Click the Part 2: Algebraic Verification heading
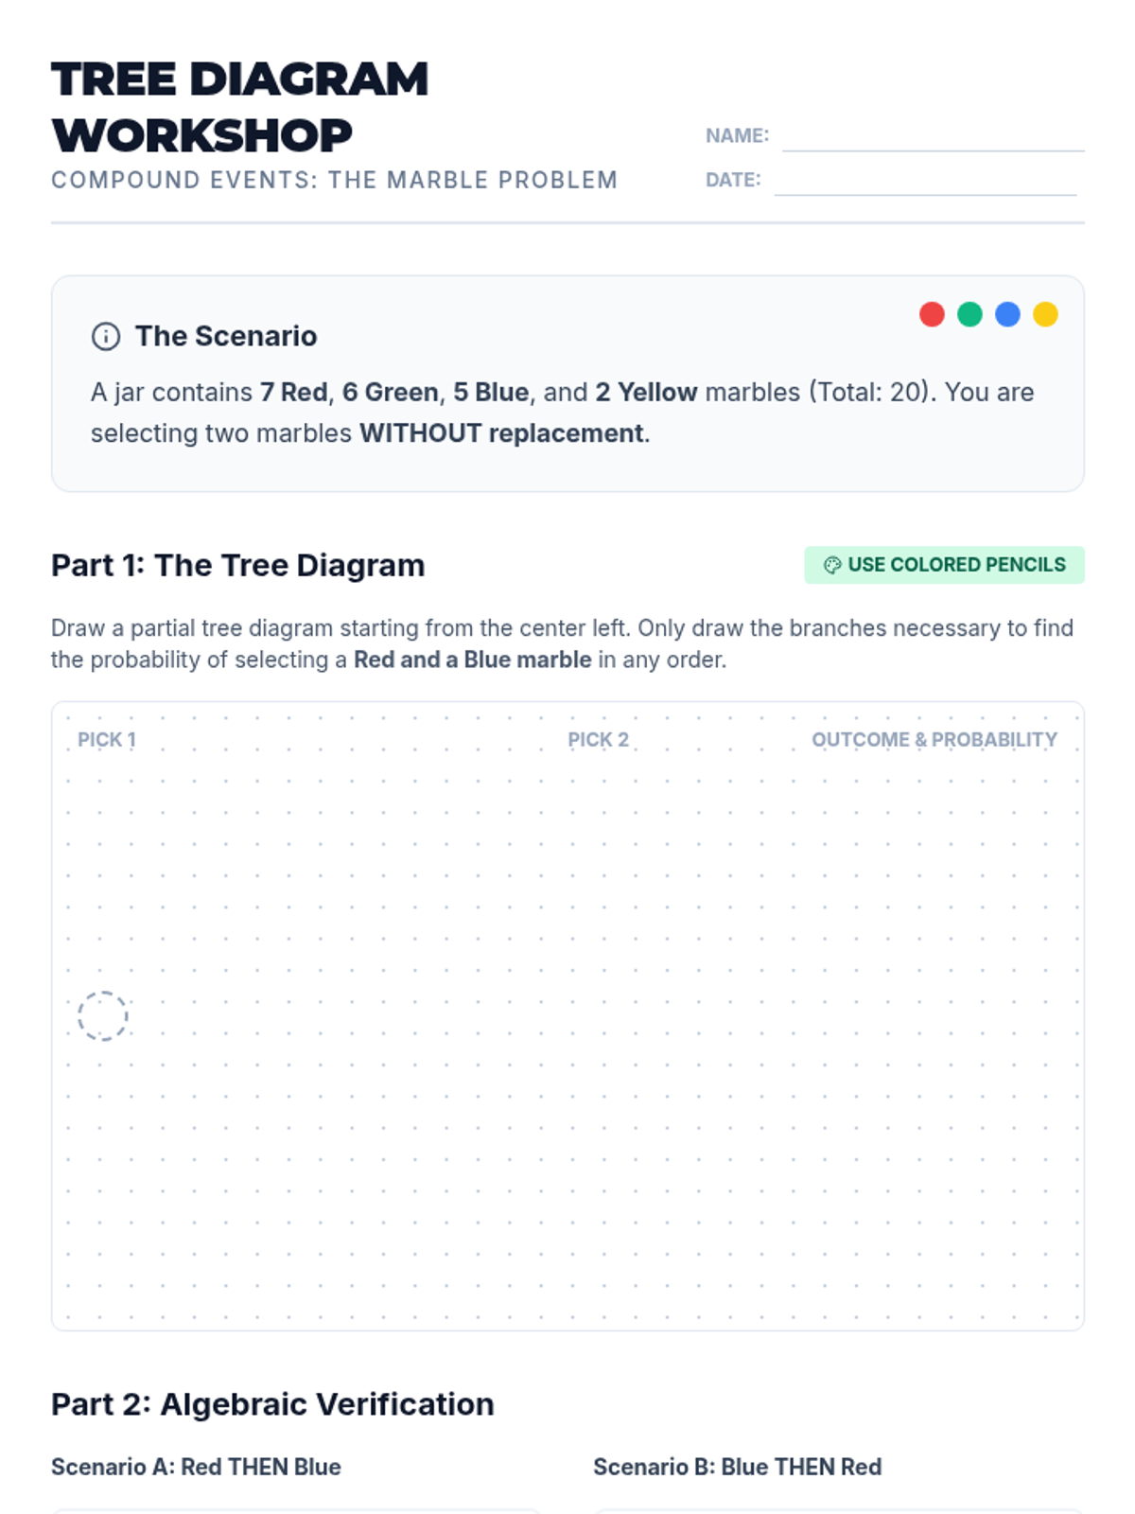 tap(272, 1404)
